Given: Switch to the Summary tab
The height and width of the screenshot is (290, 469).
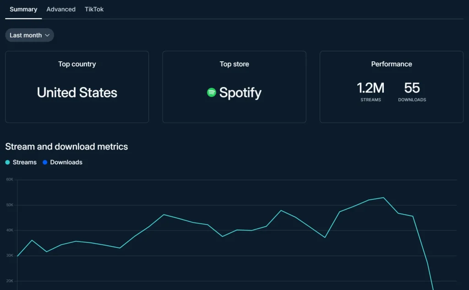Looking at the screenshot, I should [23, 9].
